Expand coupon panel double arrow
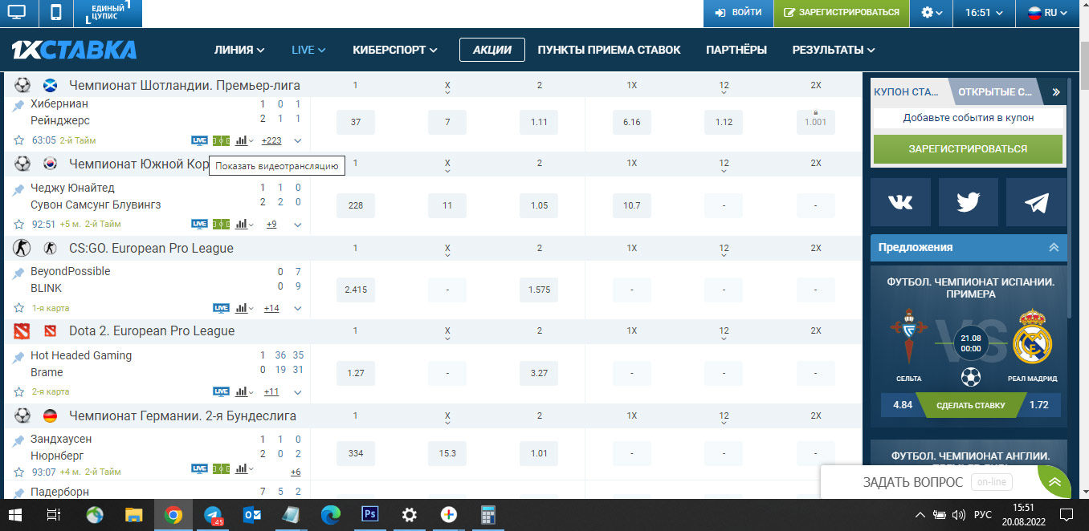 pyautogui.click(x=1056, y=91)
